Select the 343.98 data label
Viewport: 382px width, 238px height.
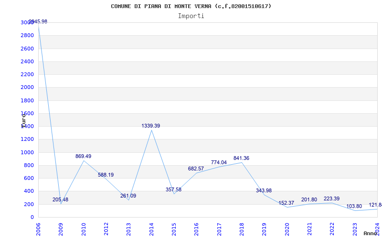coord(264,190)
